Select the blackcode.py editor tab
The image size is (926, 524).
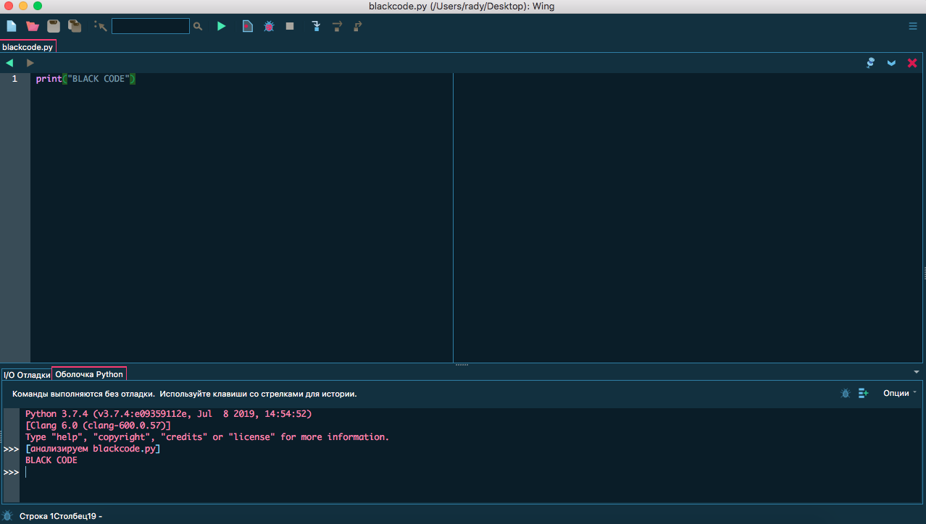pos(28,47)
